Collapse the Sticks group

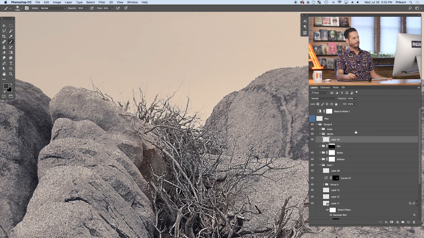click(x=320, y=134)
